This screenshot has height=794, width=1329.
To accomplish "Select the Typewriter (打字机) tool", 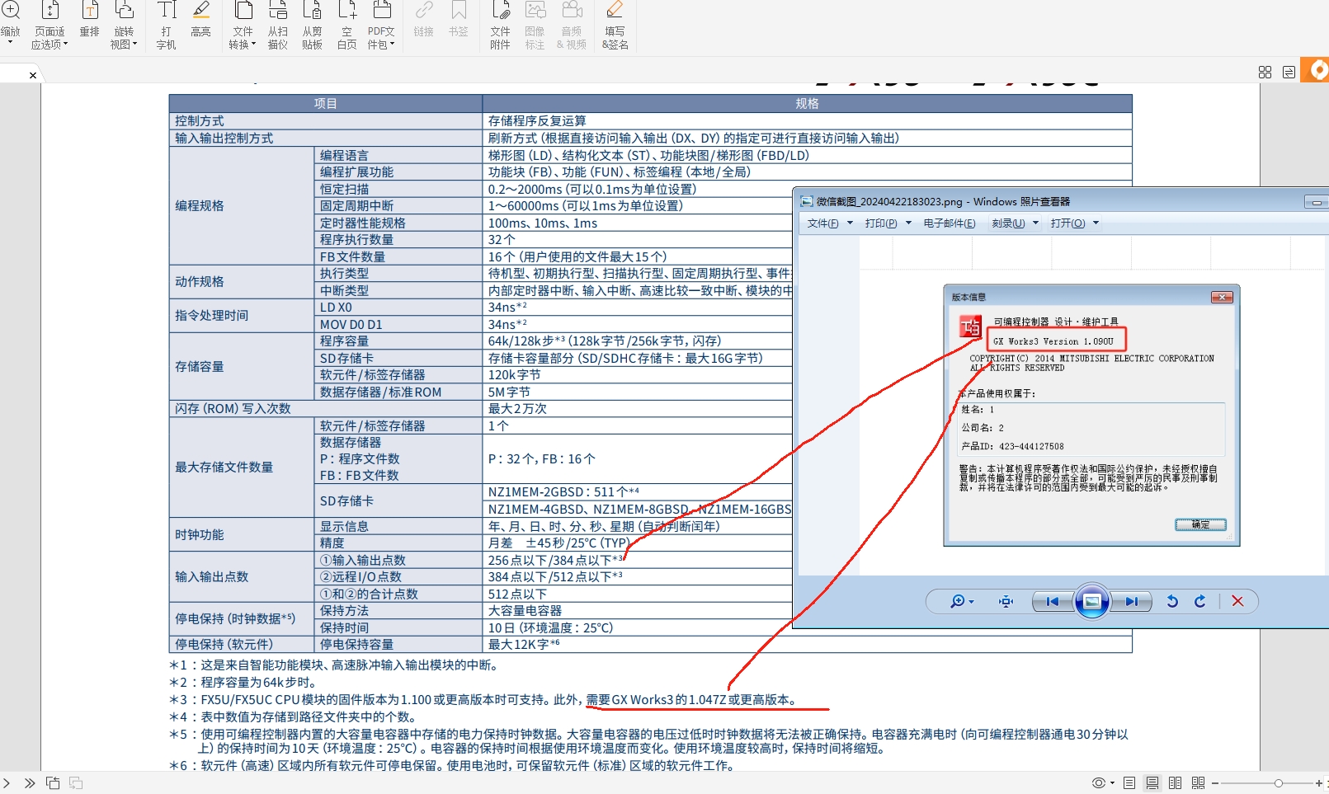I will pos(167,25).
